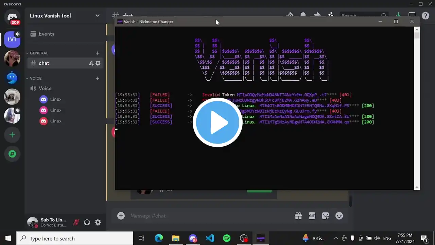435x245 pixels.
Task: Open Edit Channel gear for chat
Action: (98, 63)
